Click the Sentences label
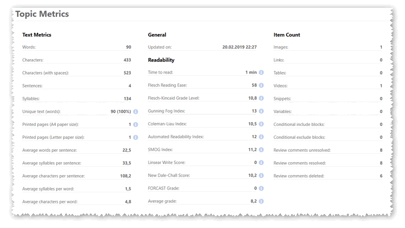The height and width of the screenshot is (228, 405). pyautogui.click(x=32, y=86)
